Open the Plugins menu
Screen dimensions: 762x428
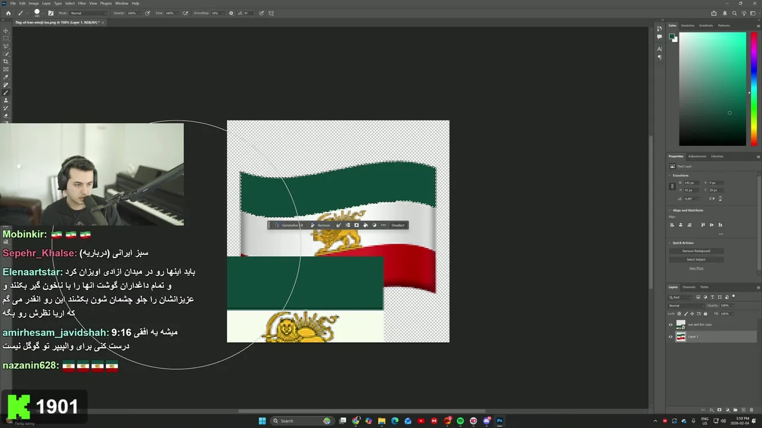coord(106,4)
